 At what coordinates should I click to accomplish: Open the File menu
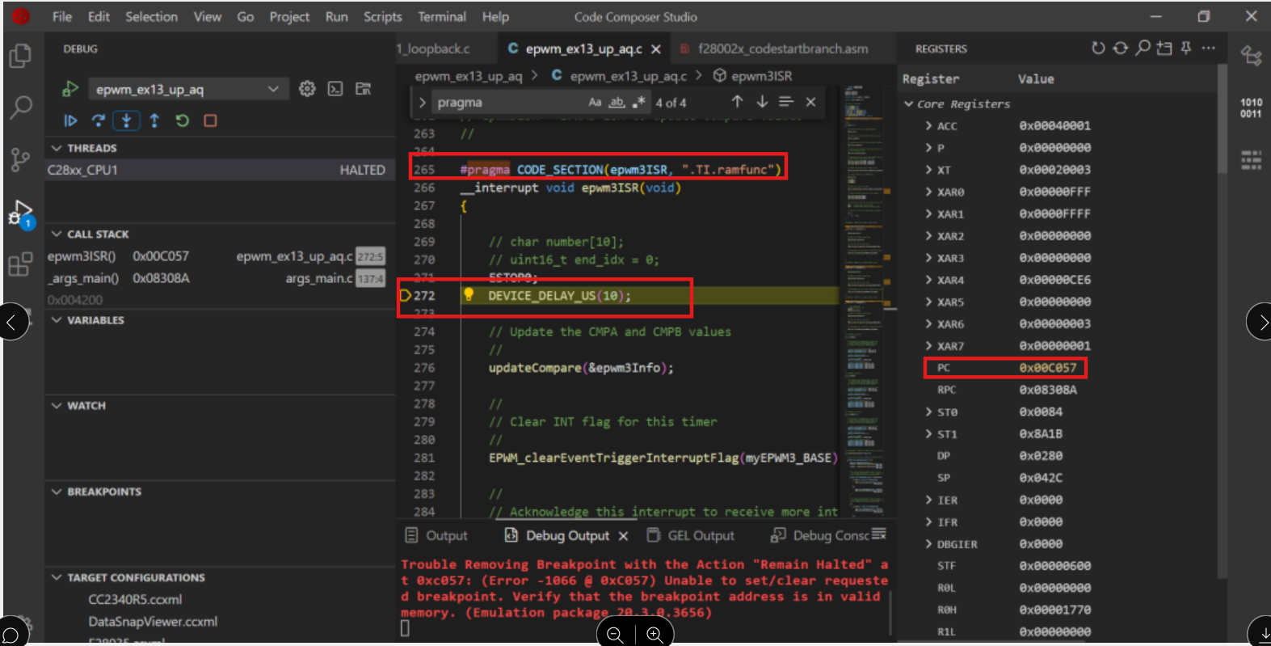click(x=62, y=16)
